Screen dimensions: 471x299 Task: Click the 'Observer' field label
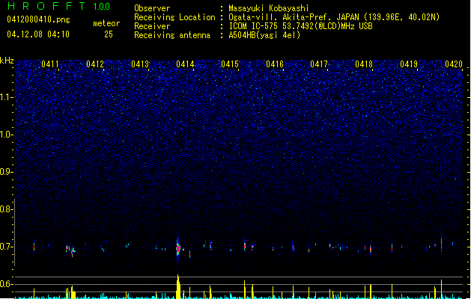(152, 8)
